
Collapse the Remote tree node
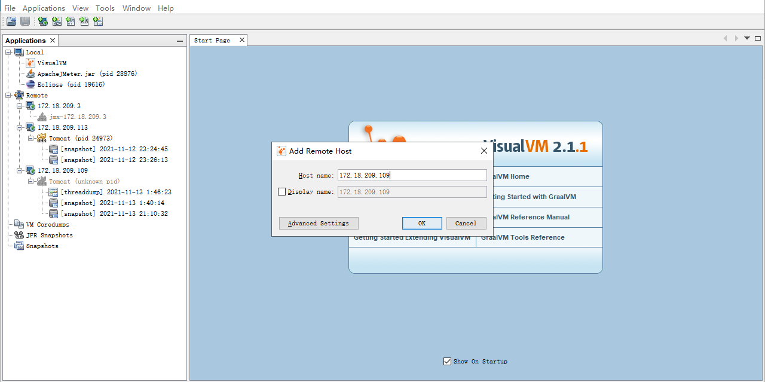(x=8, y=95)
